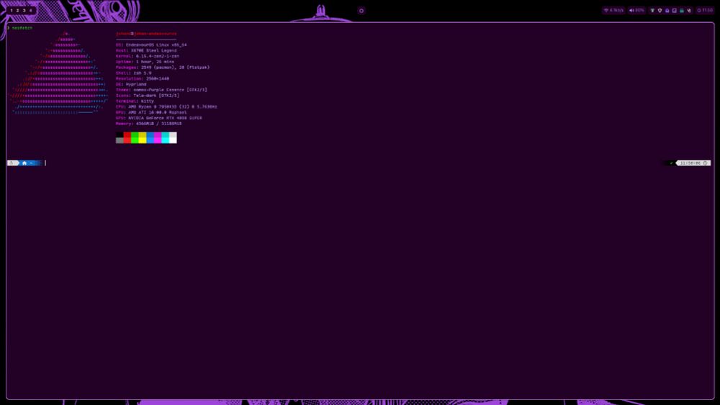Screen dimensions: 720x405
Task: Click the "Terminal: kitty" line
Action: point(135,101)
